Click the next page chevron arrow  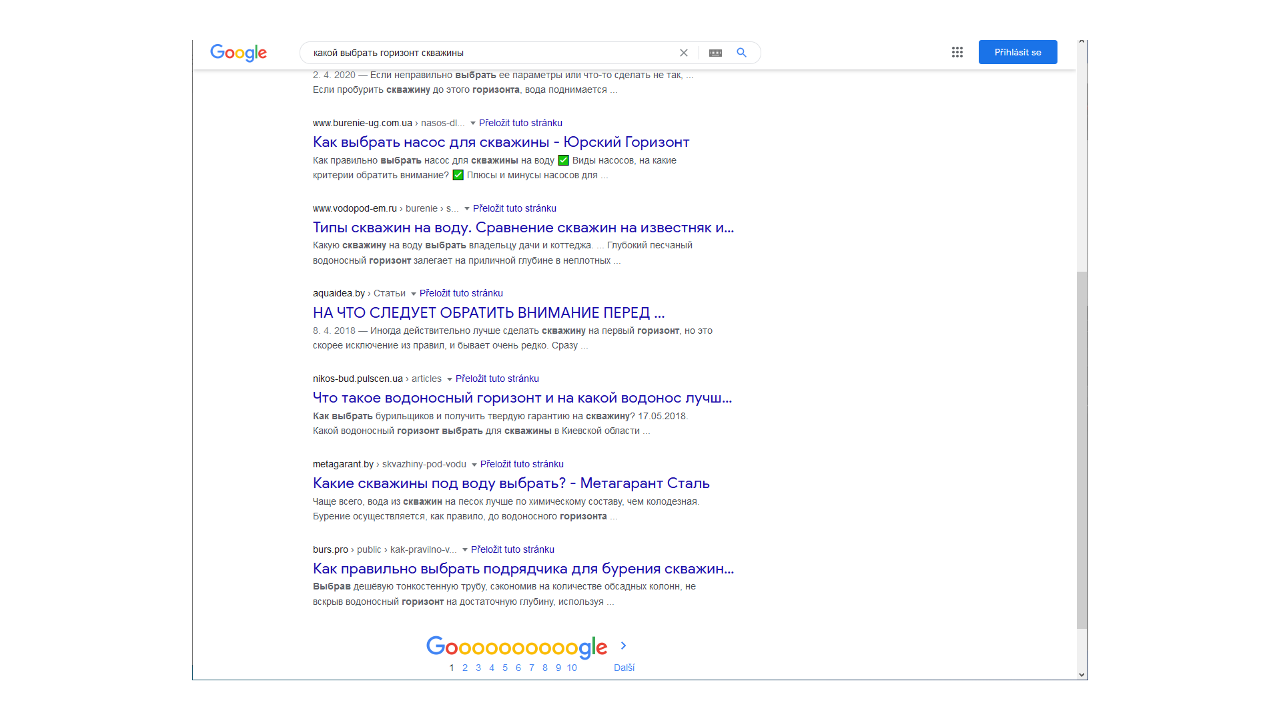pos(623,646)
